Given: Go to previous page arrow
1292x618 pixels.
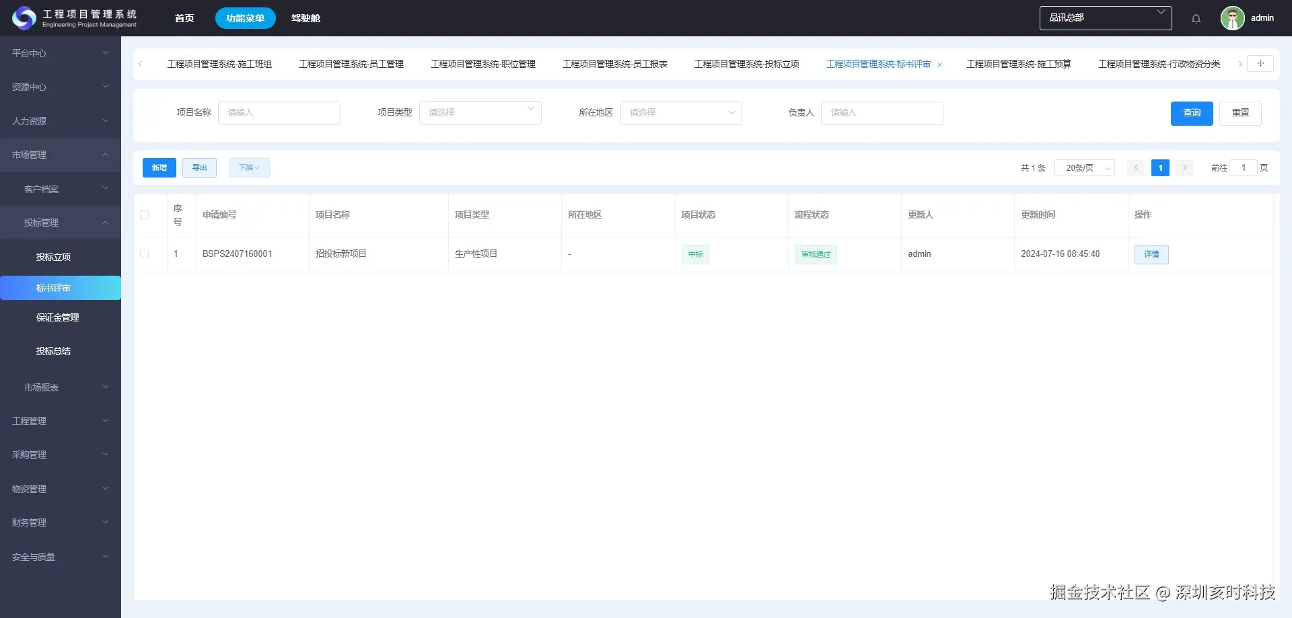Looking at the screenshot, I should 1136,167.
